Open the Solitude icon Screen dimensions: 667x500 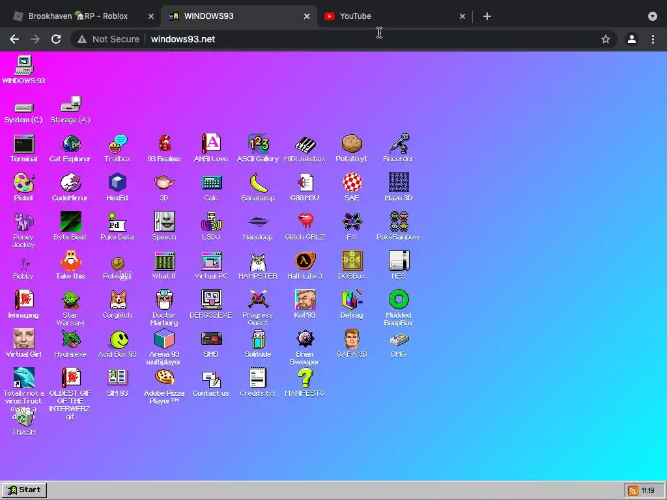[x=258, y=344]
